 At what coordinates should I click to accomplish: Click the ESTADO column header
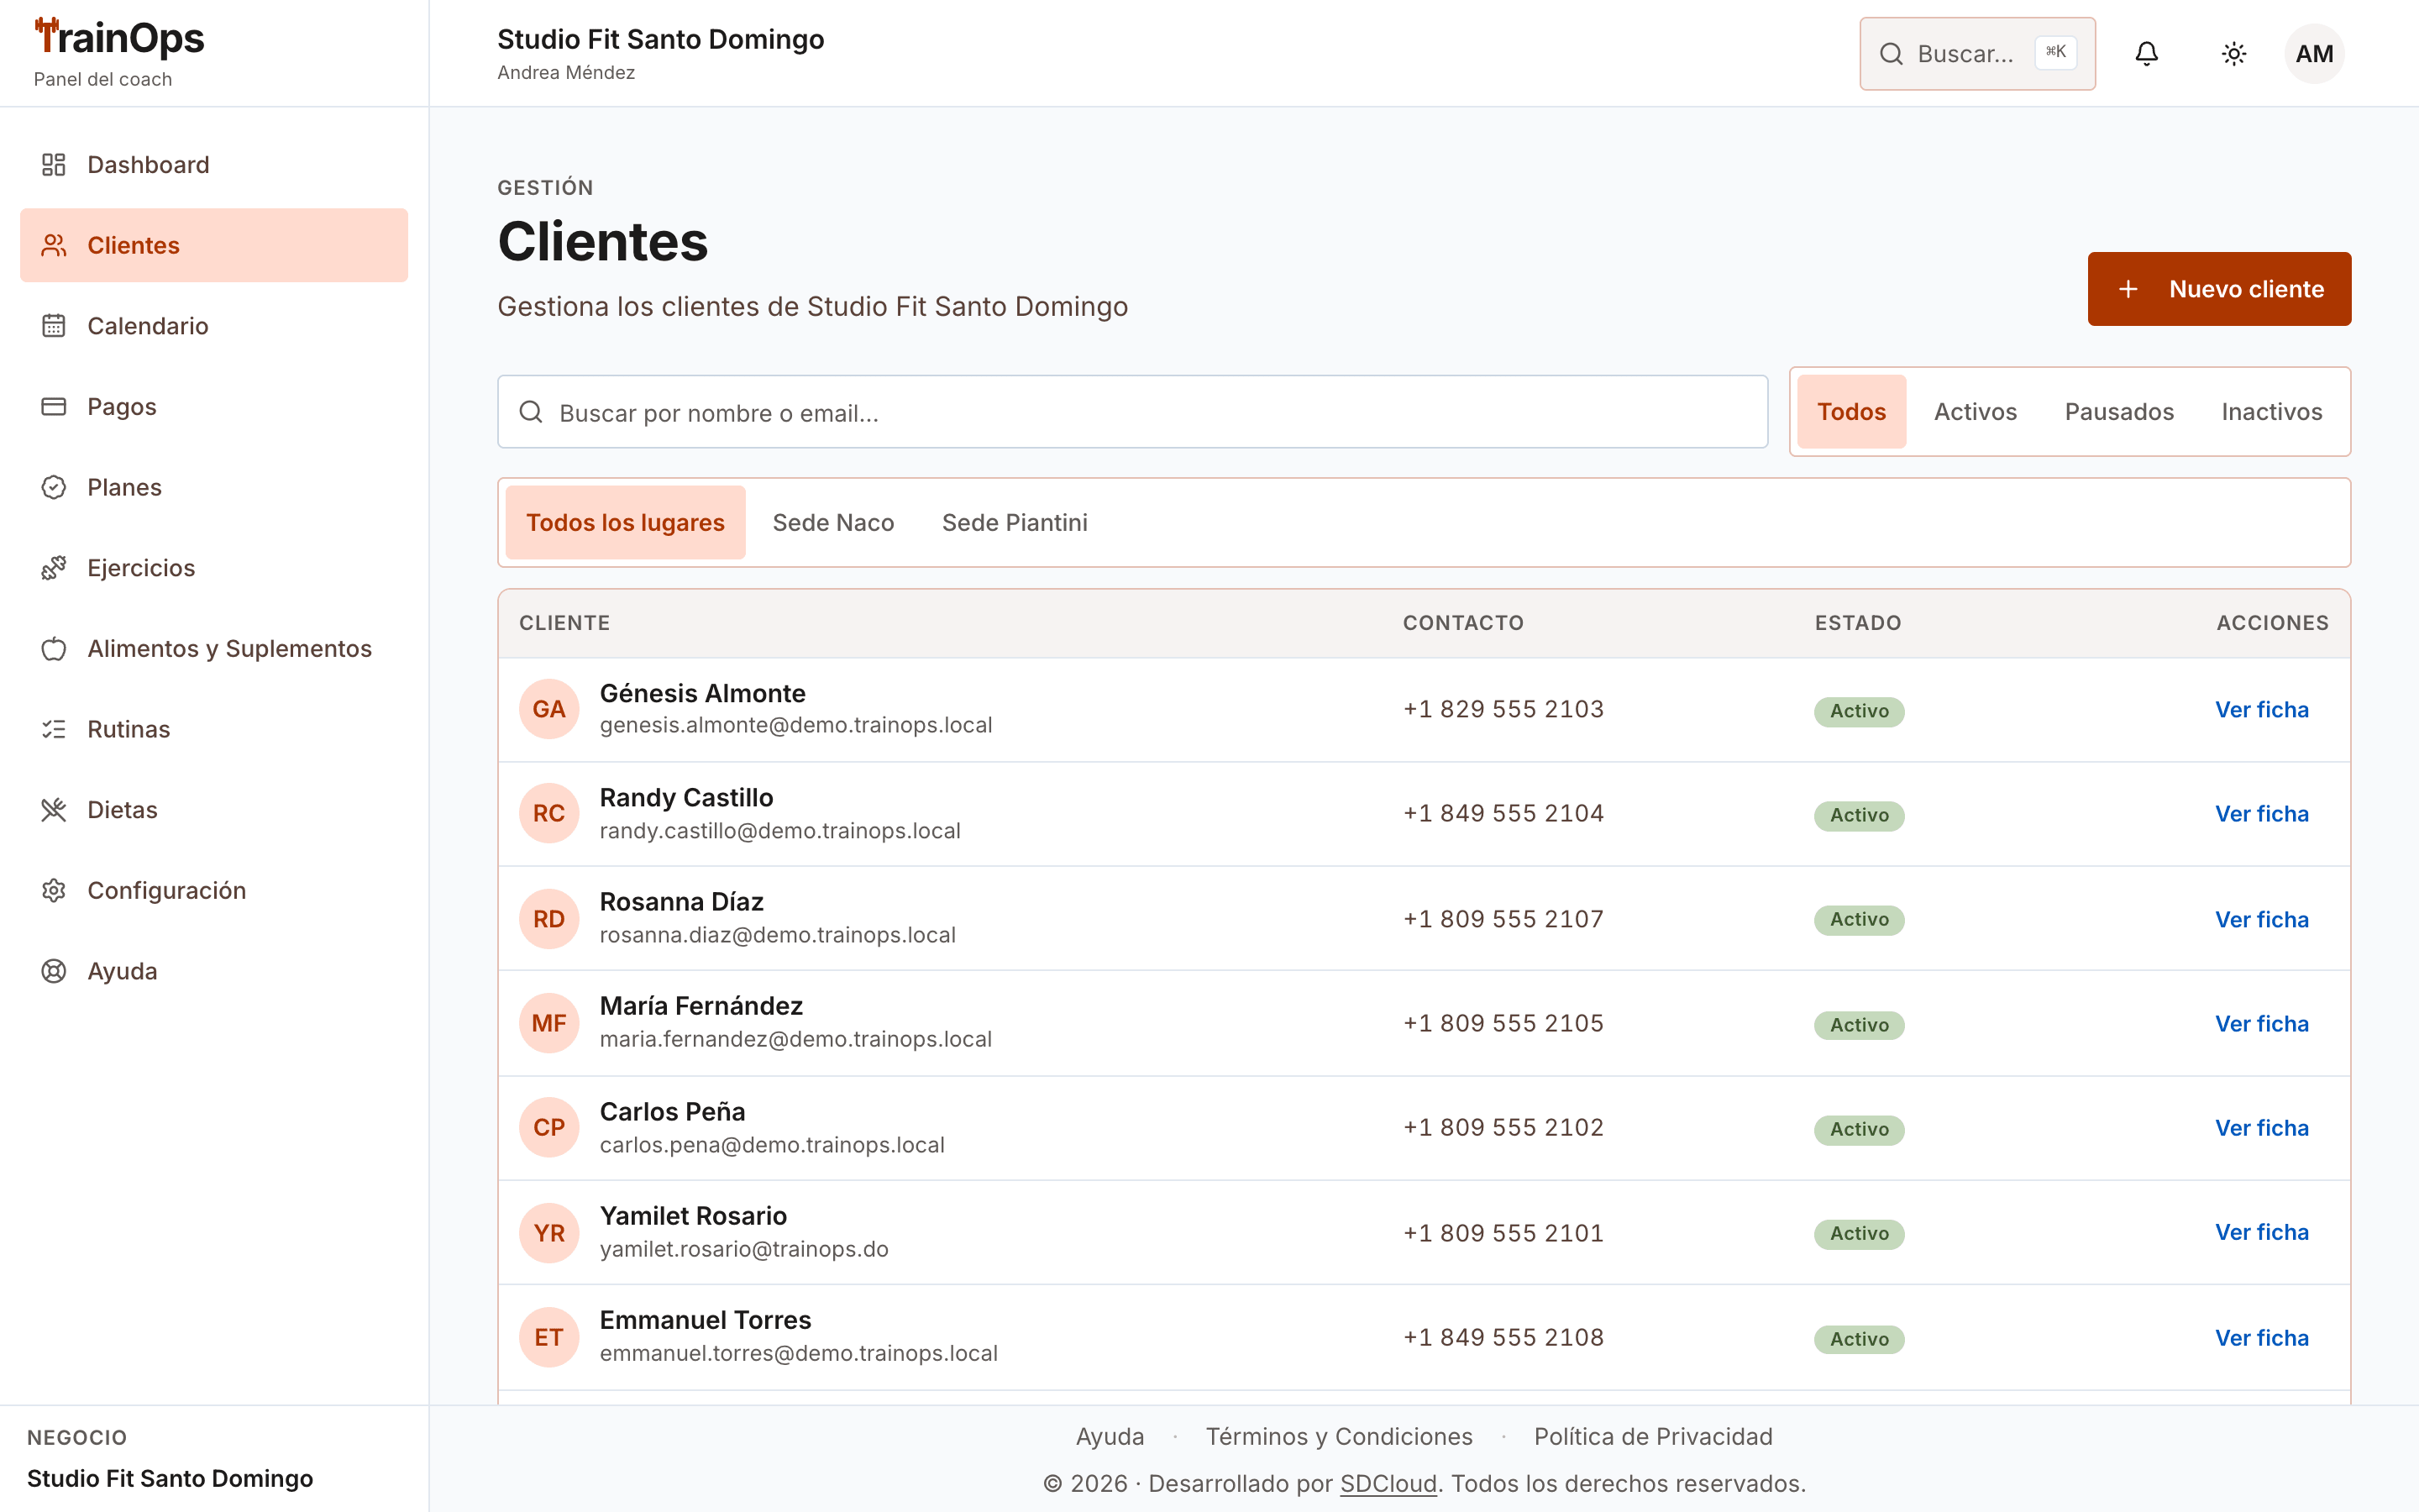pos(1857,623)
